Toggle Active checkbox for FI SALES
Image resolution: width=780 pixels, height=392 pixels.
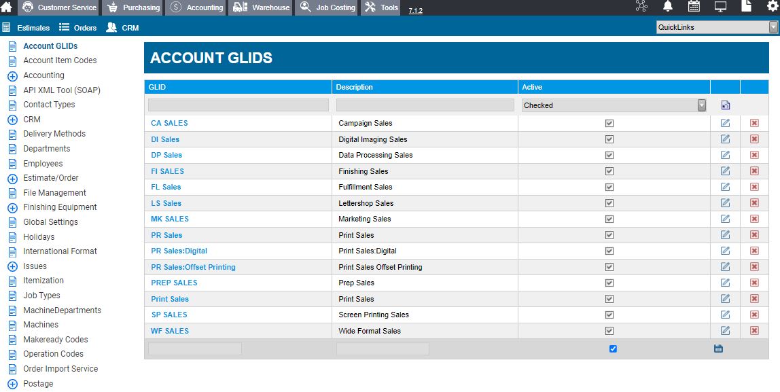[x=609, y=171]
